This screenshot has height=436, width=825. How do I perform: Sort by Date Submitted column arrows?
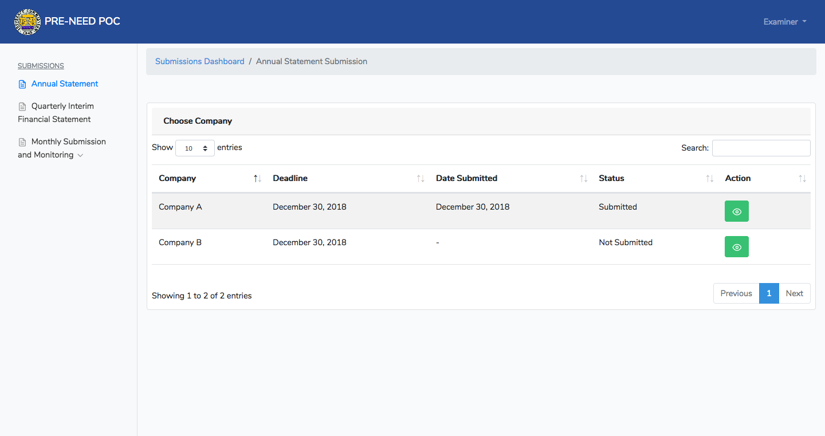[583, 179]
